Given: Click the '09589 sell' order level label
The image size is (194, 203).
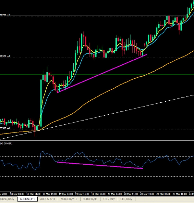Looking at the screenshot, I should coord(5,128).
